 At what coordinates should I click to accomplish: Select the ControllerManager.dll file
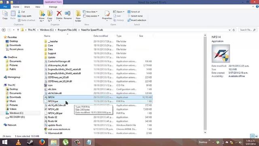click(x=59, y=61)
